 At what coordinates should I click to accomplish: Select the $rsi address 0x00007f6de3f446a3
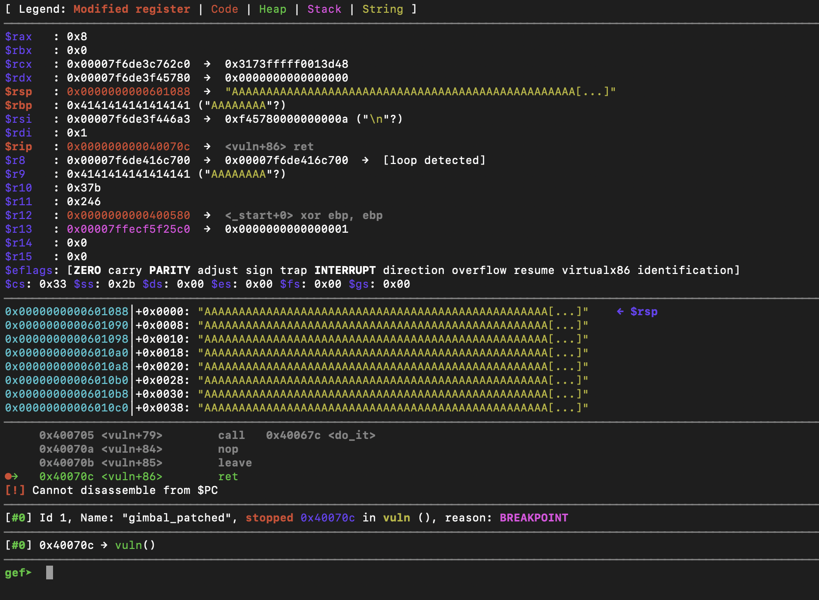[x=129, y=119]
